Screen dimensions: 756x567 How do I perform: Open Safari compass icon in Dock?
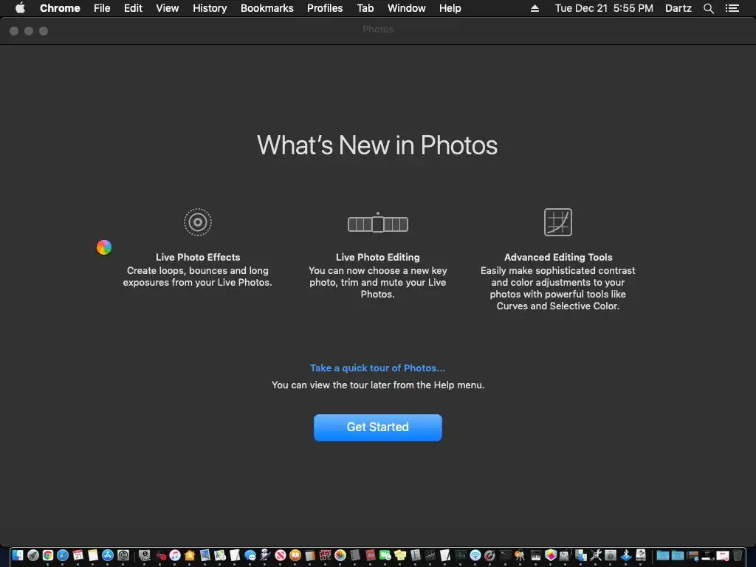pyautogui.click(x=63, y=555)
